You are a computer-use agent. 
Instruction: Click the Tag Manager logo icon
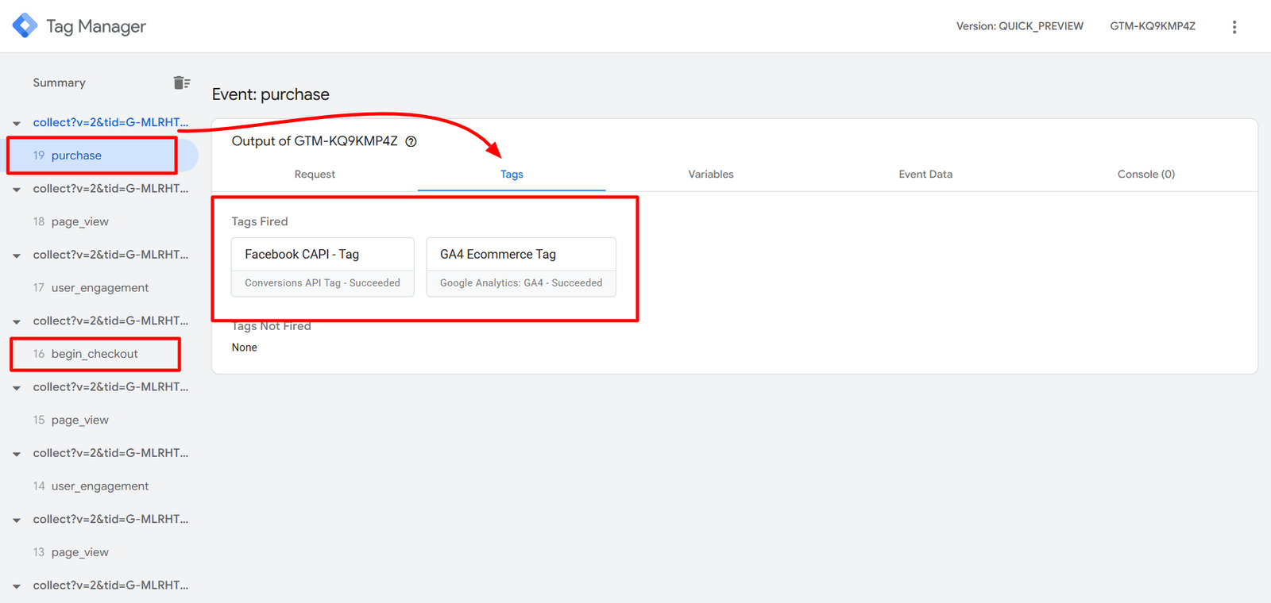tap(25, 25)
